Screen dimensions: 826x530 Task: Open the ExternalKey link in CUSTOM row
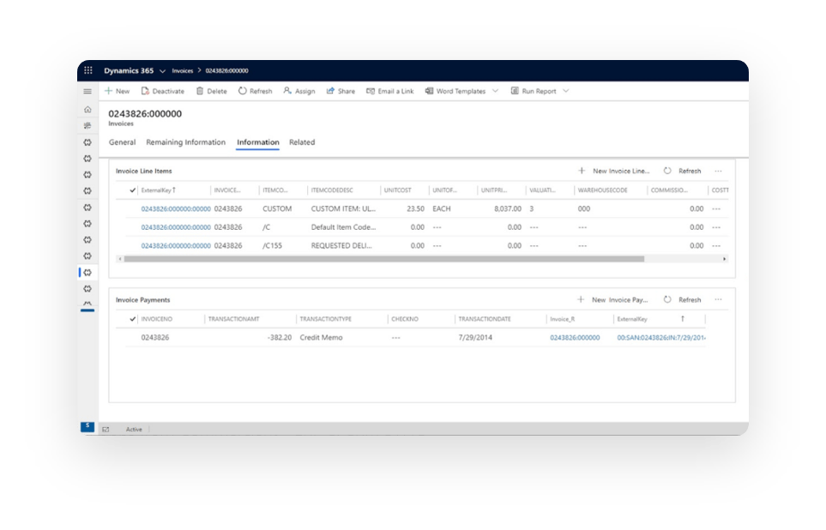click(x=176, y=209)
